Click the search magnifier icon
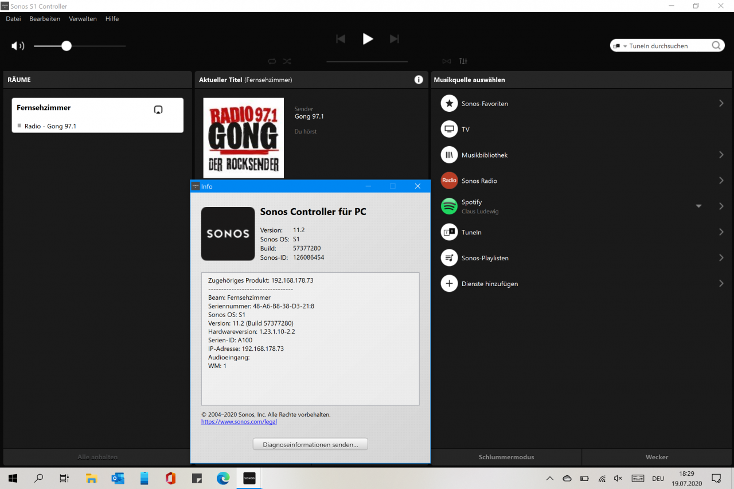Image resolution: width=734 pixels, height=489 pixels. point(716,46)
